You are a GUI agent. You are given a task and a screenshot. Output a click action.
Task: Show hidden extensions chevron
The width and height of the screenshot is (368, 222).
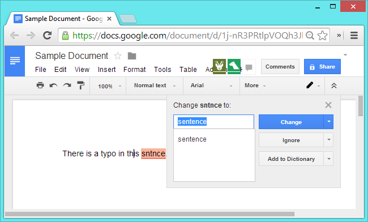click(x=339, y=36)
